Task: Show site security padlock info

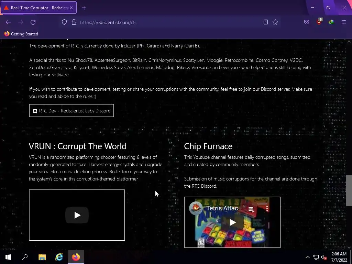Action: (x=74, y=22)
